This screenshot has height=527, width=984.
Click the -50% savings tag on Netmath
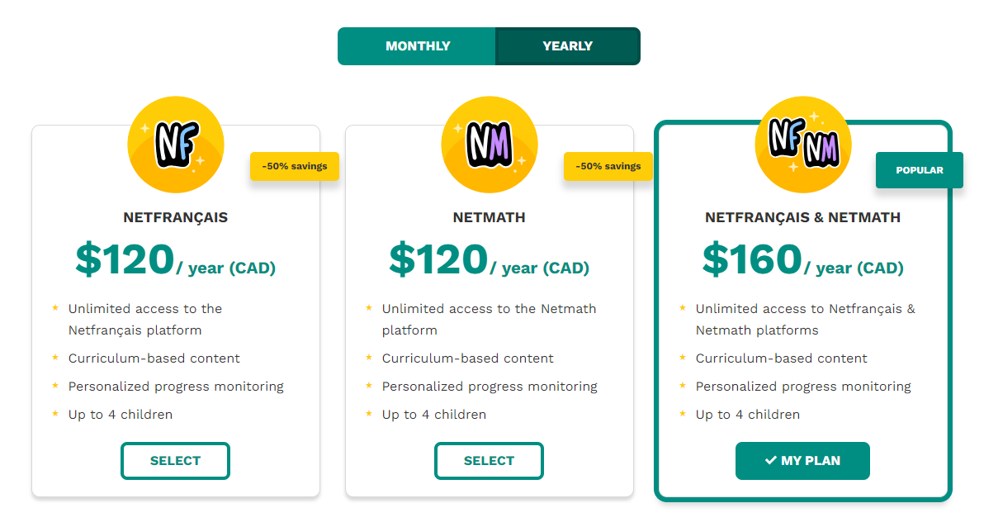pos(608,166)
